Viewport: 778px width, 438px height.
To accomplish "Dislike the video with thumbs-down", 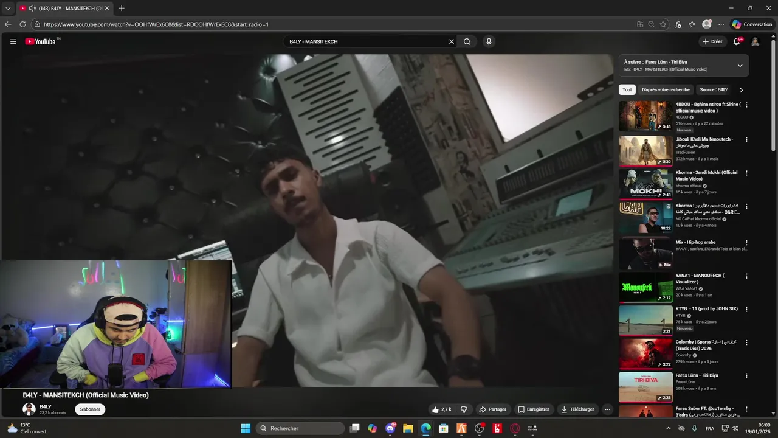I will point(464,409).
